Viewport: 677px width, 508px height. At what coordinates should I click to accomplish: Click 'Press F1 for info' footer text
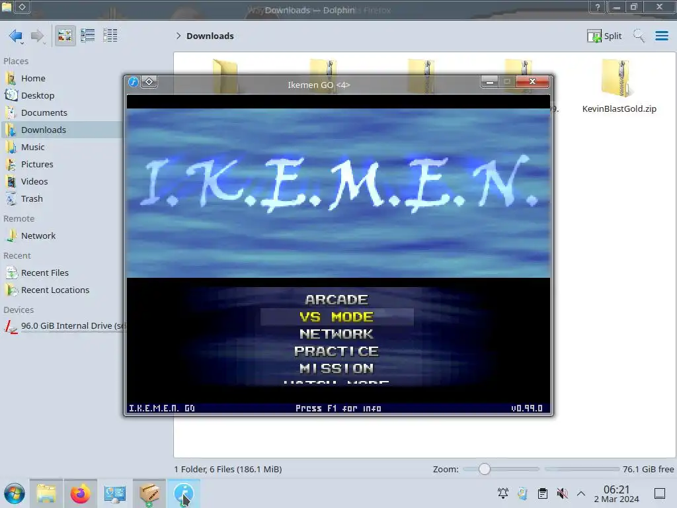click(338, 408)
